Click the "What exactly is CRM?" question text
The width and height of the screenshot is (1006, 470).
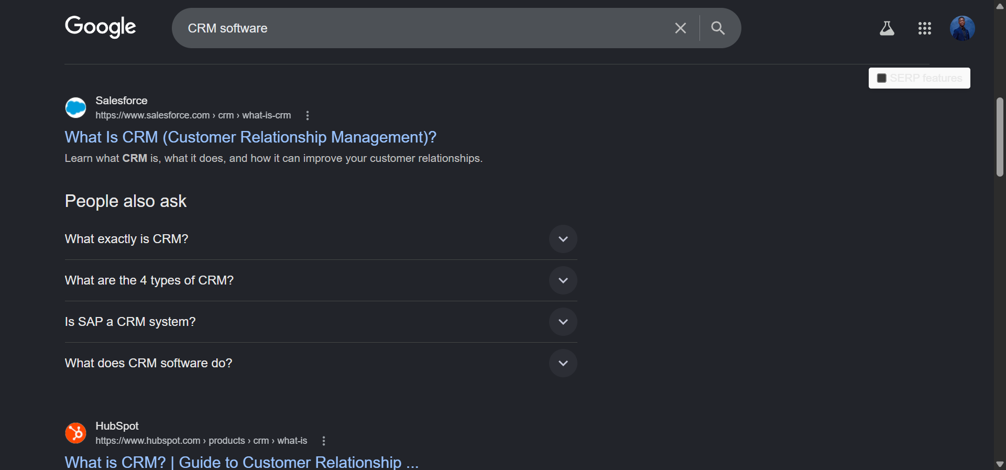(x=126, y=239)
